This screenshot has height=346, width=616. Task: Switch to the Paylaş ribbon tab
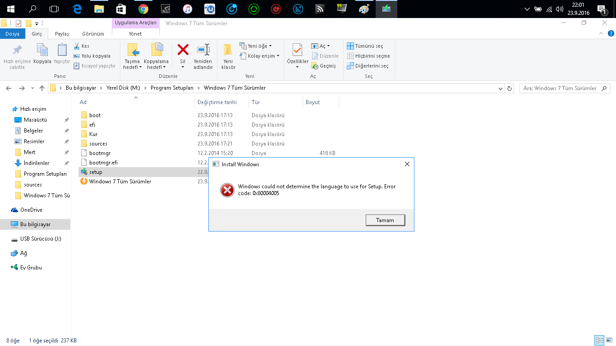62,34
